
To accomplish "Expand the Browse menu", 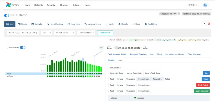I will pyautogui.click(x=64, y=5).
